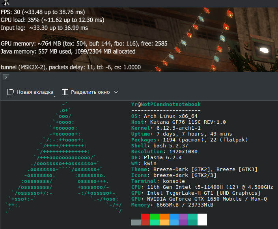Screen dimensions: 278x229
Task: Click the X app icon at top-left
Action: click(x=6, y=2)
